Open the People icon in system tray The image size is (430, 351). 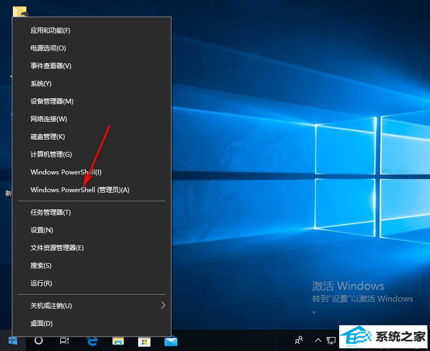point(299,340)
